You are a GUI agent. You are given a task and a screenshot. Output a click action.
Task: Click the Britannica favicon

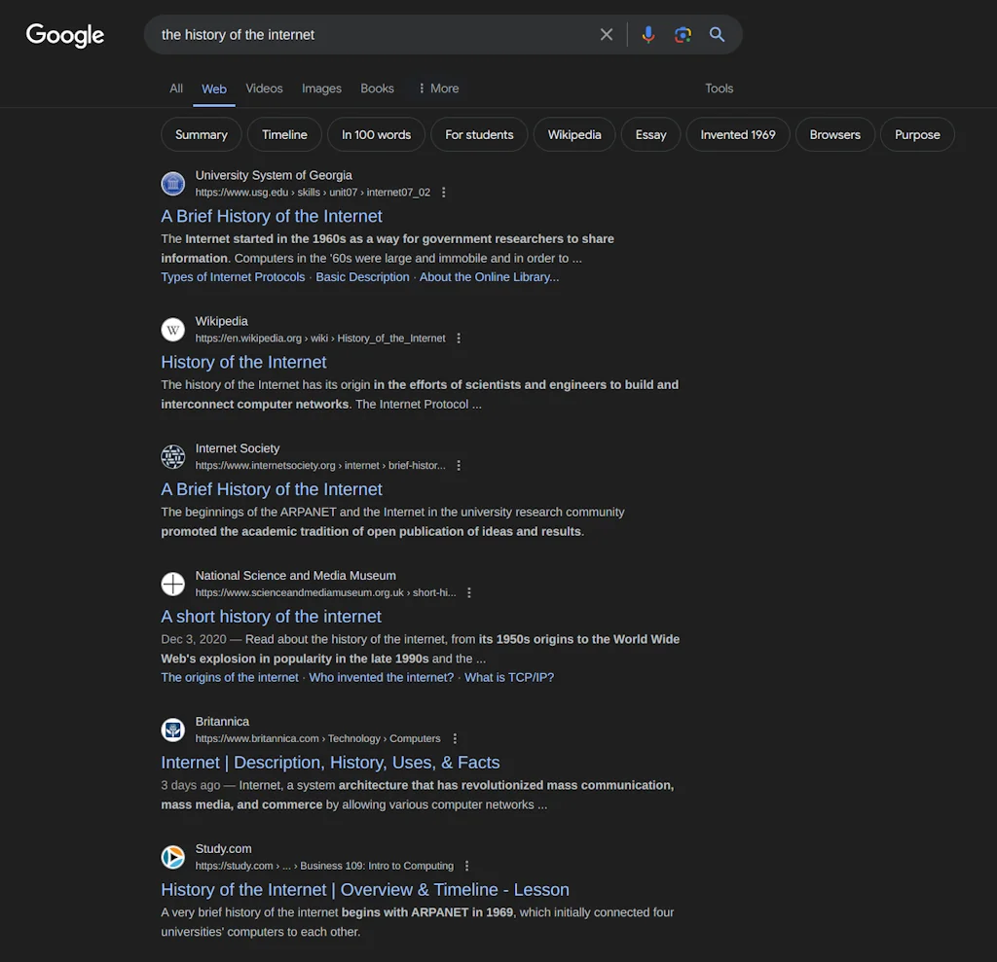tap(172, 730)
